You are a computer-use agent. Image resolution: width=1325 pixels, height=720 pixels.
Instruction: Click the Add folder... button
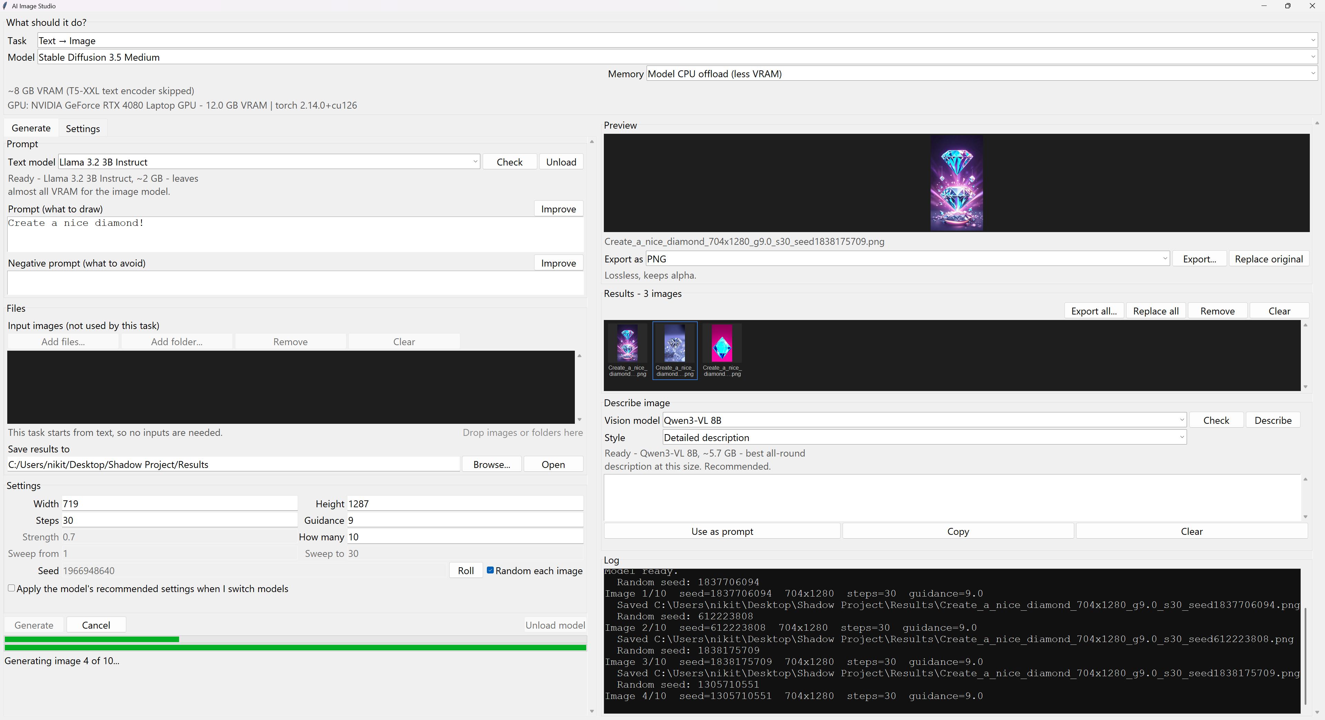coord(176,342)
